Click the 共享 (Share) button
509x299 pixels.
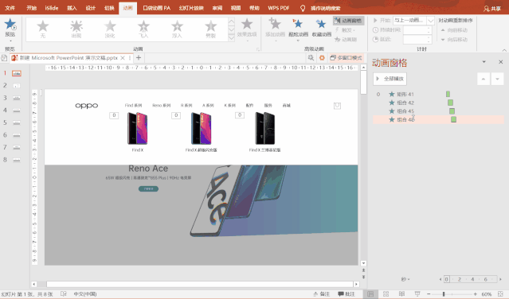pos(492,9)
